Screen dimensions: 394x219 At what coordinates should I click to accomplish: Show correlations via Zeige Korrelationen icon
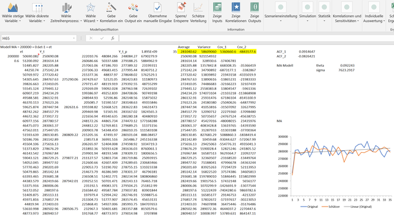click(x=236, y=7)
